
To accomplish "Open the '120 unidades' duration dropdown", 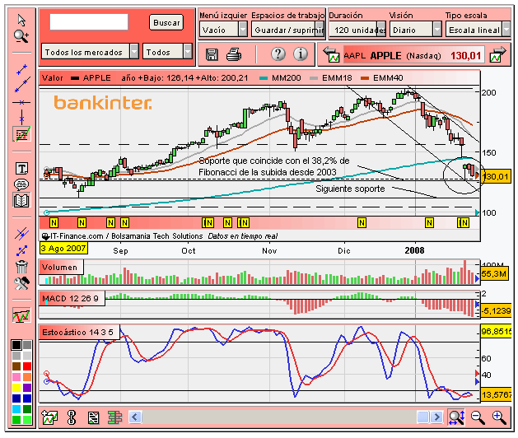I will click(x=357, y=30).
